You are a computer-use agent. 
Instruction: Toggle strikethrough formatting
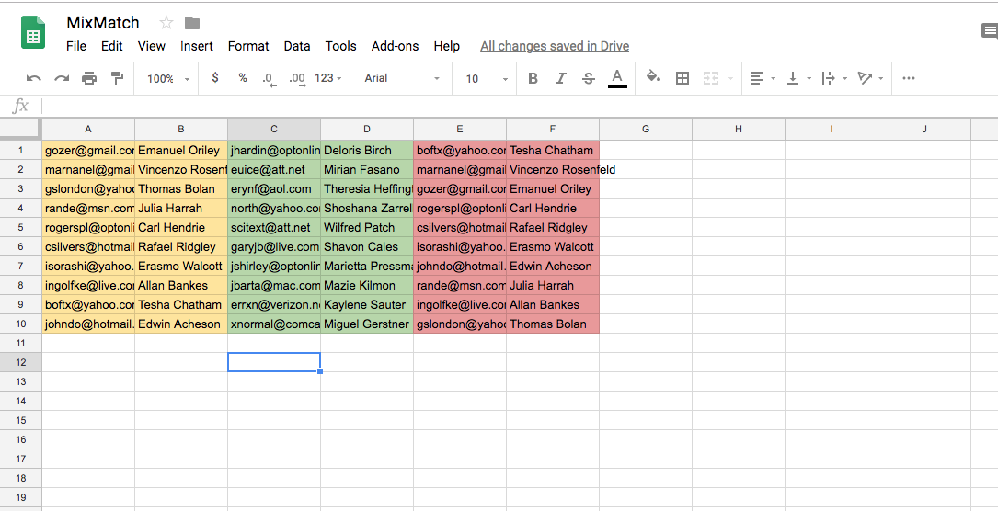click(x=589, y=79)
